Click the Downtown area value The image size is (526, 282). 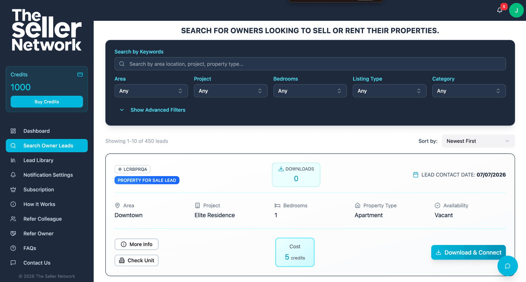coord(128,215)
